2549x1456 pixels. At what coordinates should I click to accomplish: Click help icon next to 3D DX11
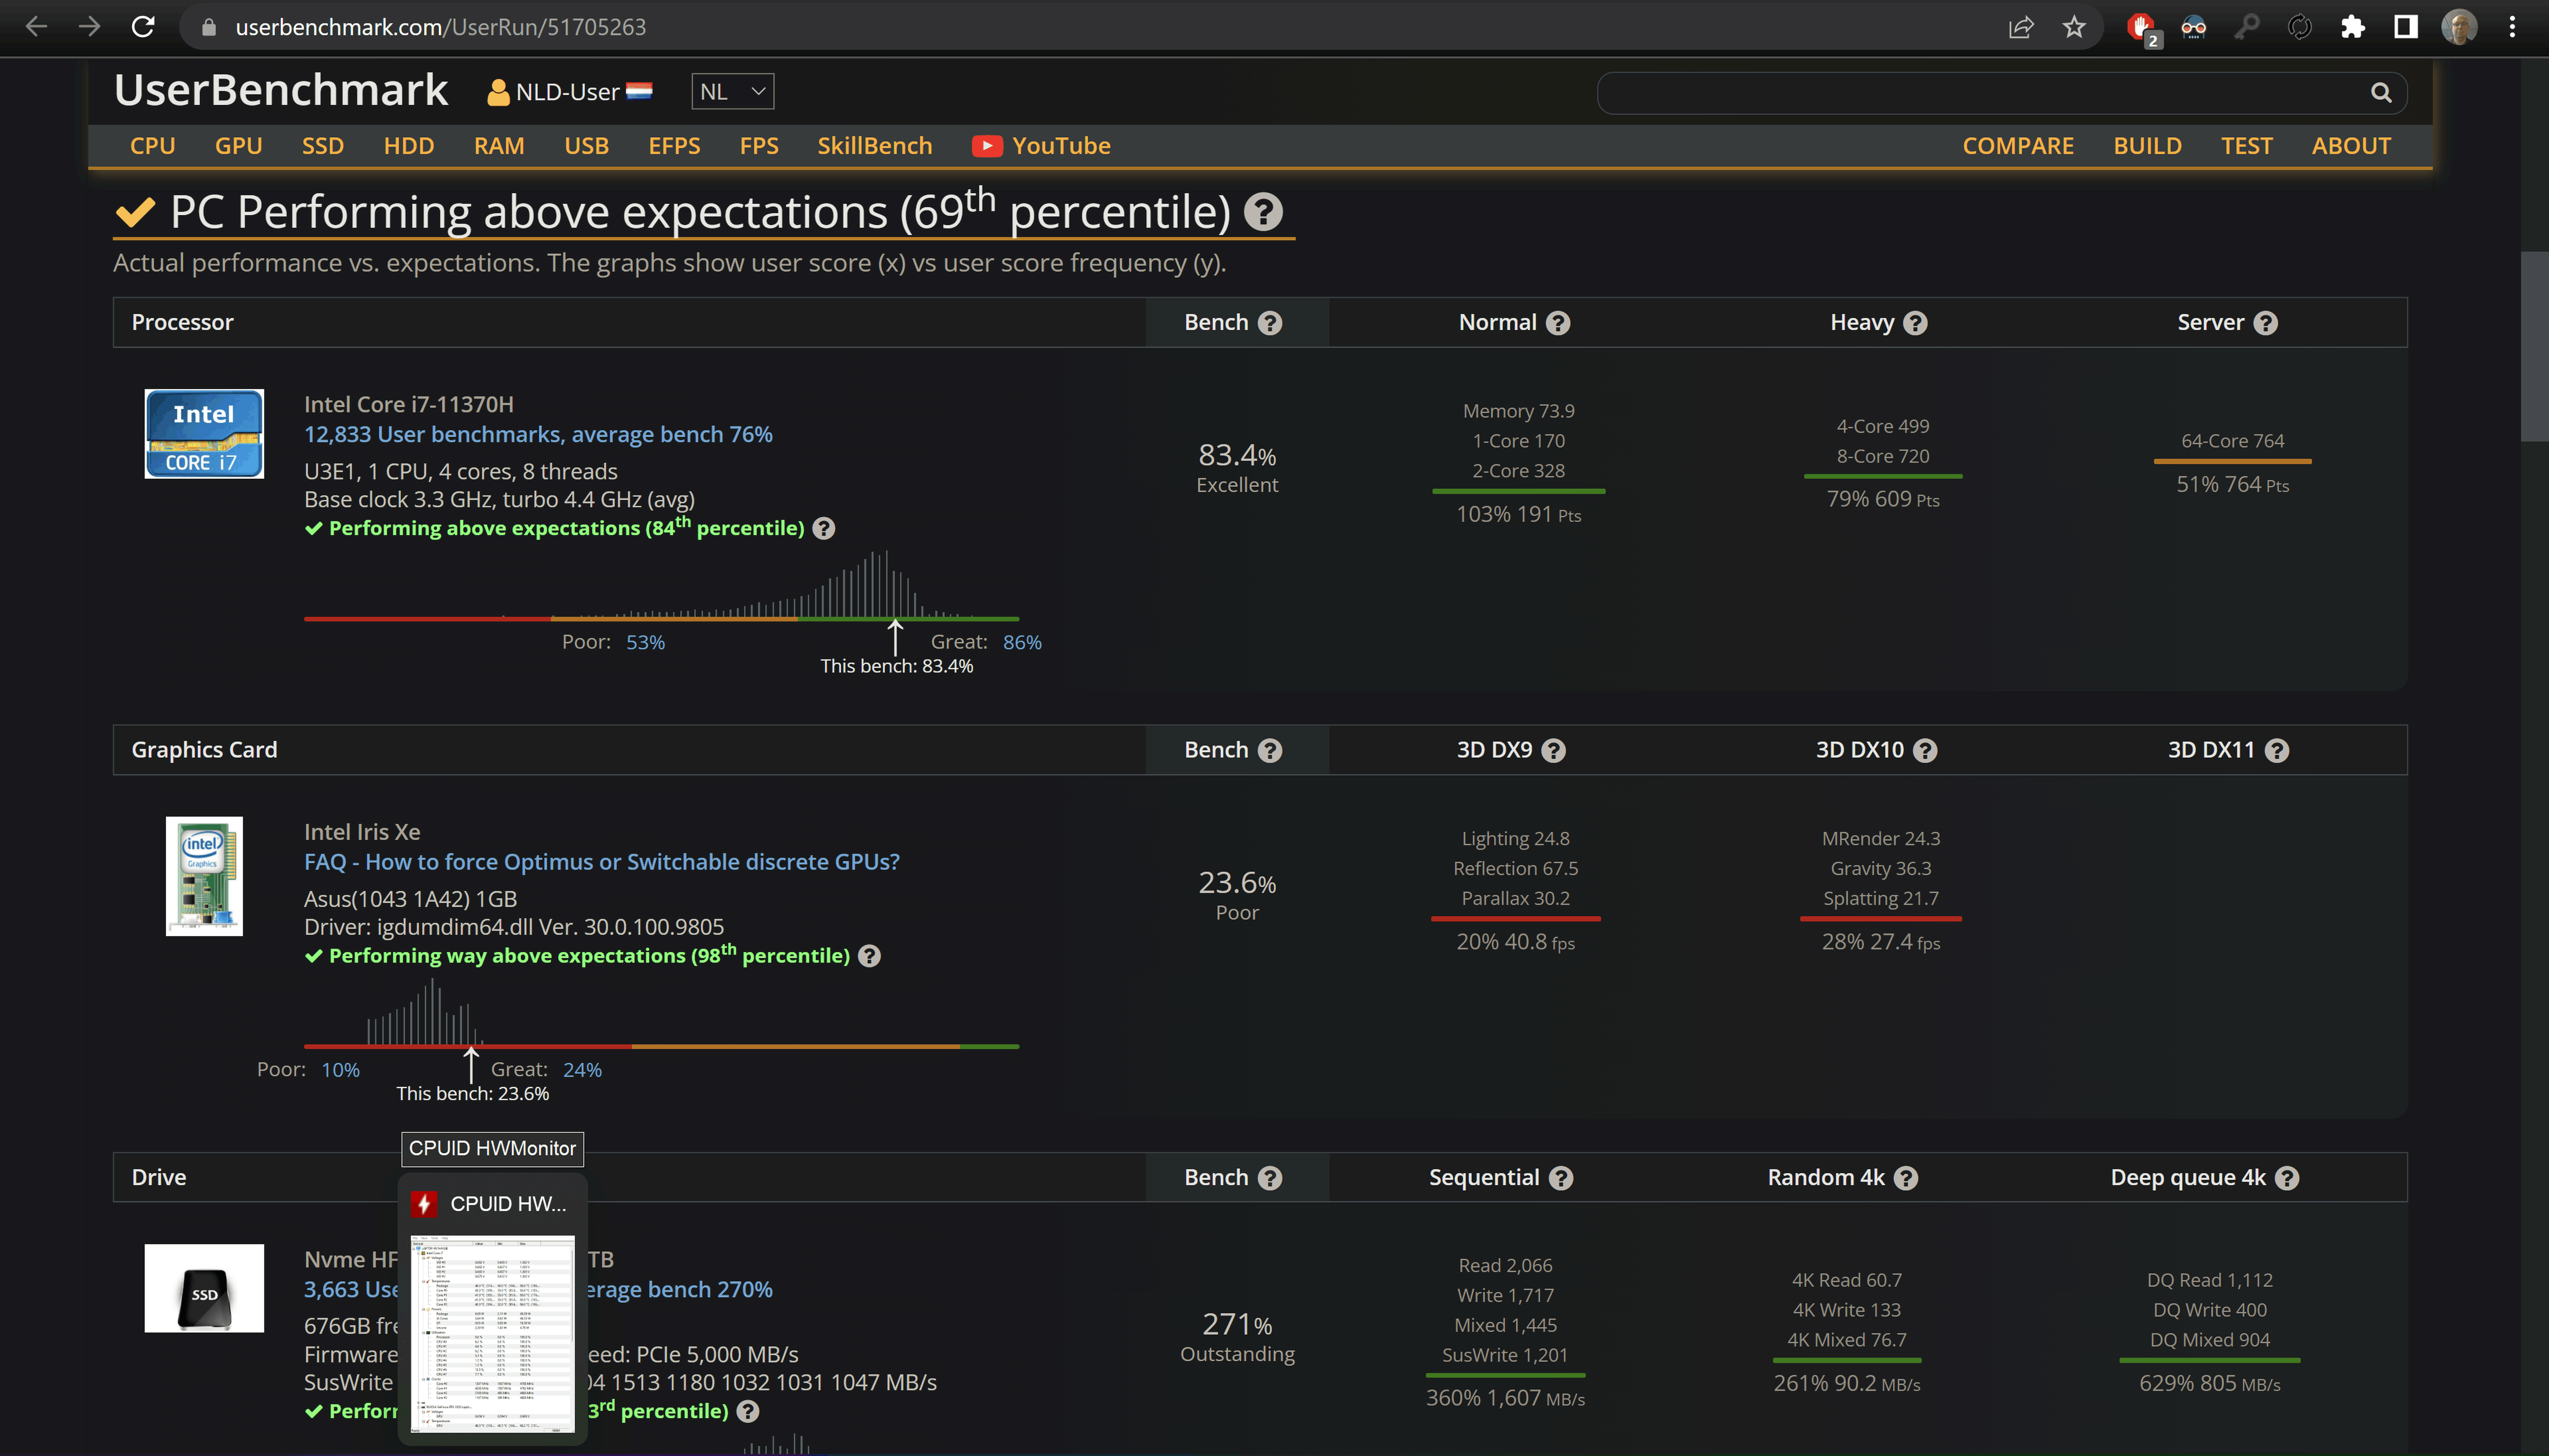coord(2277,751)
